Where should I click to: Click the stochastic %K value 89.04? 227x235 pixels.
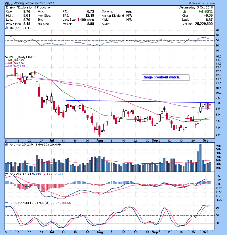55,203
